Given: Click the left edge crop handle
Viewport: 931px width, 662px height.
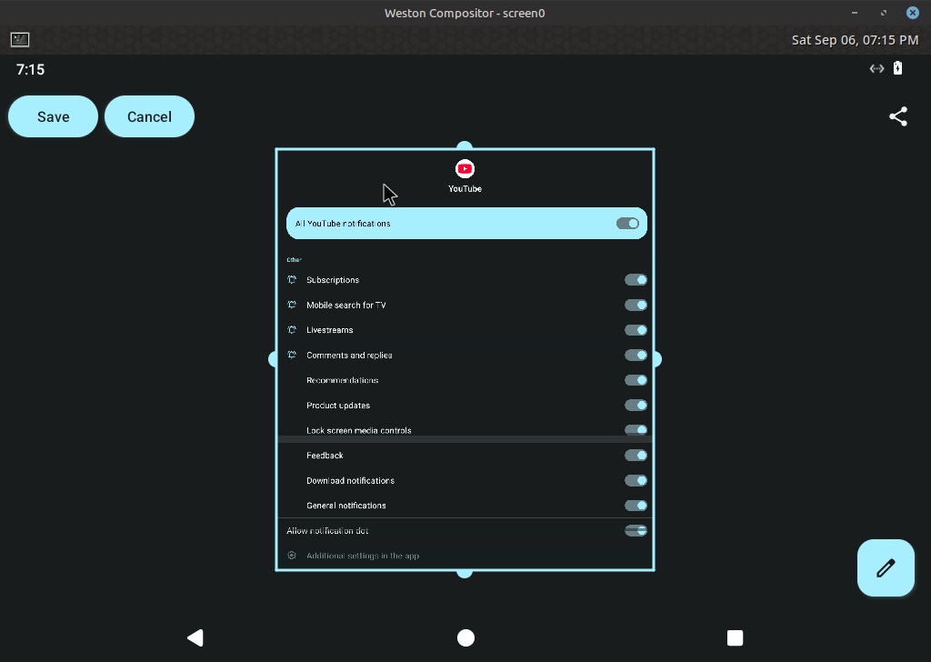Looking at the screenshot, I should click(274, 359).
